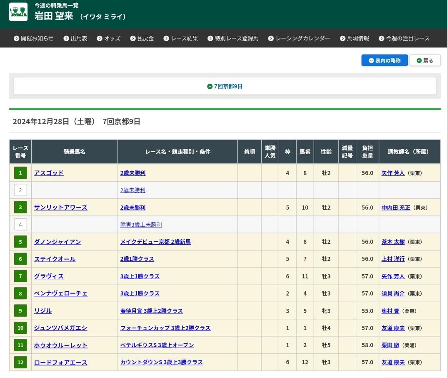447x378 pixels.
Task: Open horse link アスゴッド
Action: [x=49, y=173]
